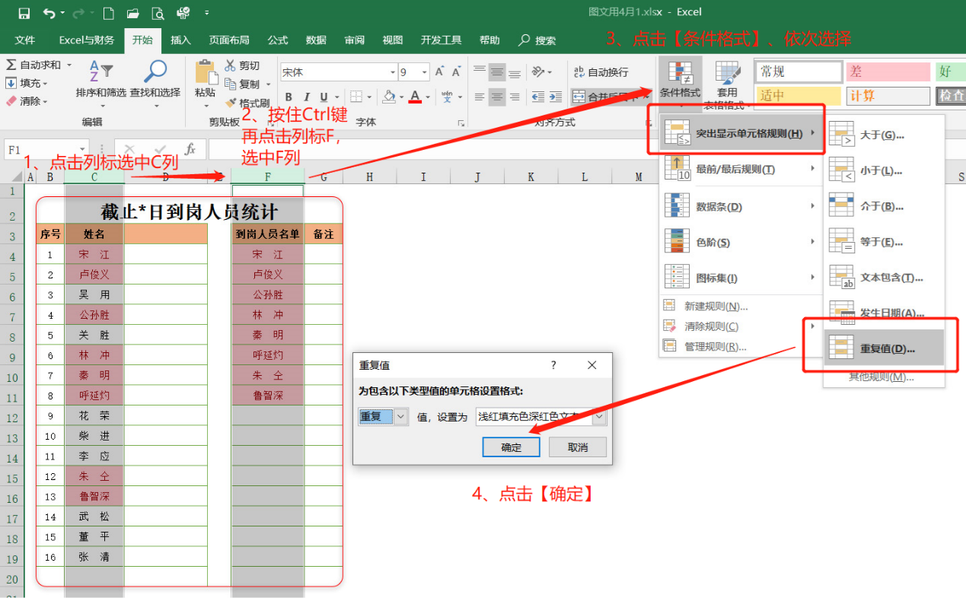Screen dimensions: 966x601
Task: Open the font name dropdown (宋体)
Action: (x=393, y=72)
